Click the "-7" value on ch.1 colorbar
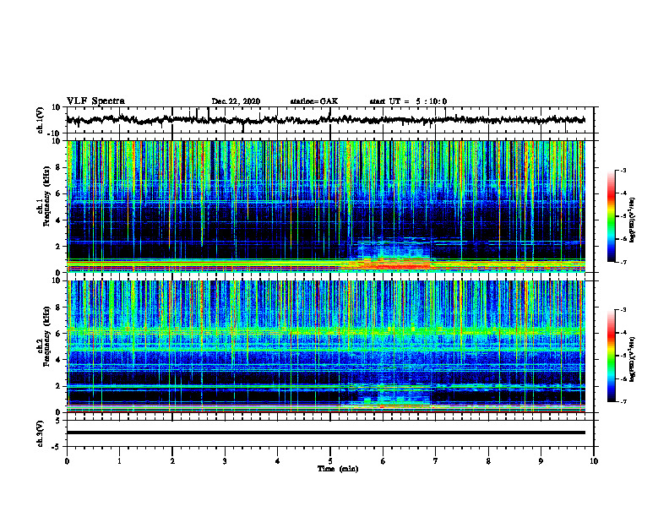669x517 pixels. tap(623, 262)
